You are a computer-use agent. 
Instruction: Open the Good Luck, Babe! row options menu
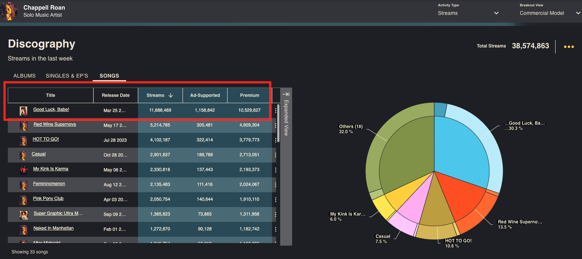coord(276,110)
